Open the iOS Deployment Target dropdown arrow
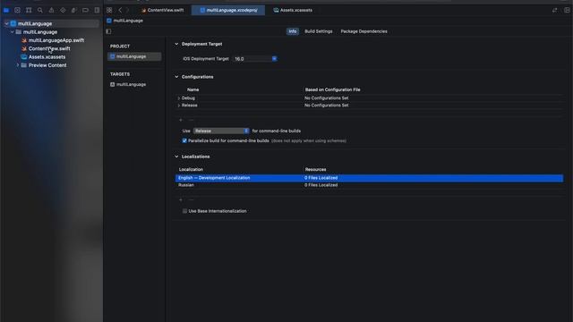Viewport: 573px width, 322px height. click(275, 58)
